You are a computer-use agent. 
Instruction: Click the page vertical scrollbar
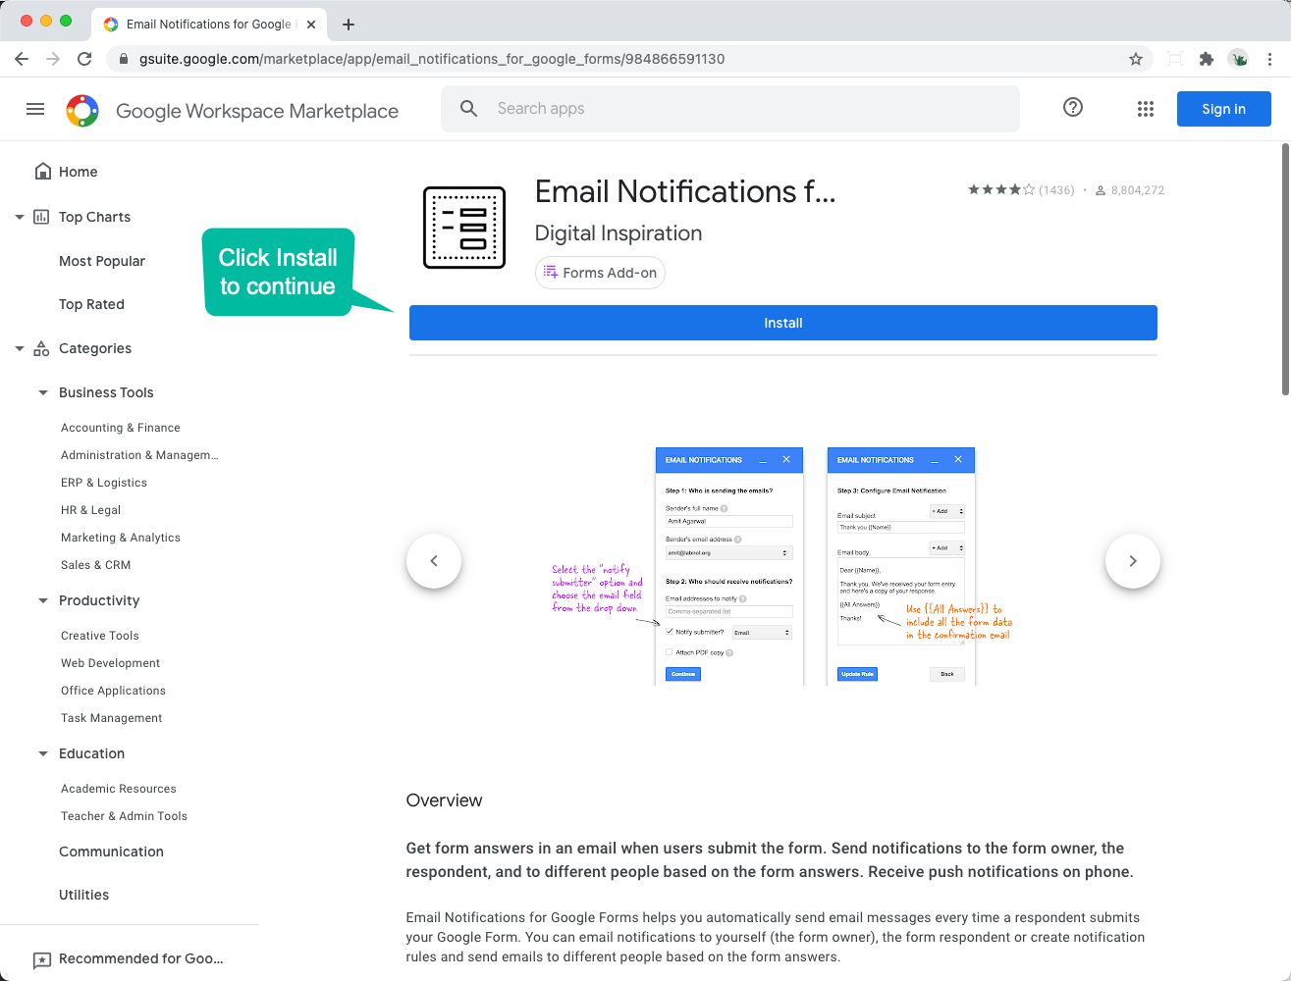tap(1285, 269)
